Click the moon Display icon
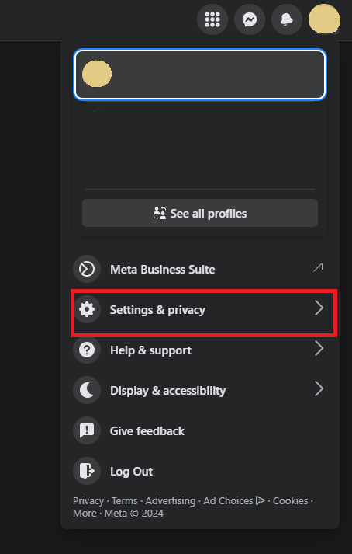The width and height of the screenshot is (352, 554). [87, 390]
